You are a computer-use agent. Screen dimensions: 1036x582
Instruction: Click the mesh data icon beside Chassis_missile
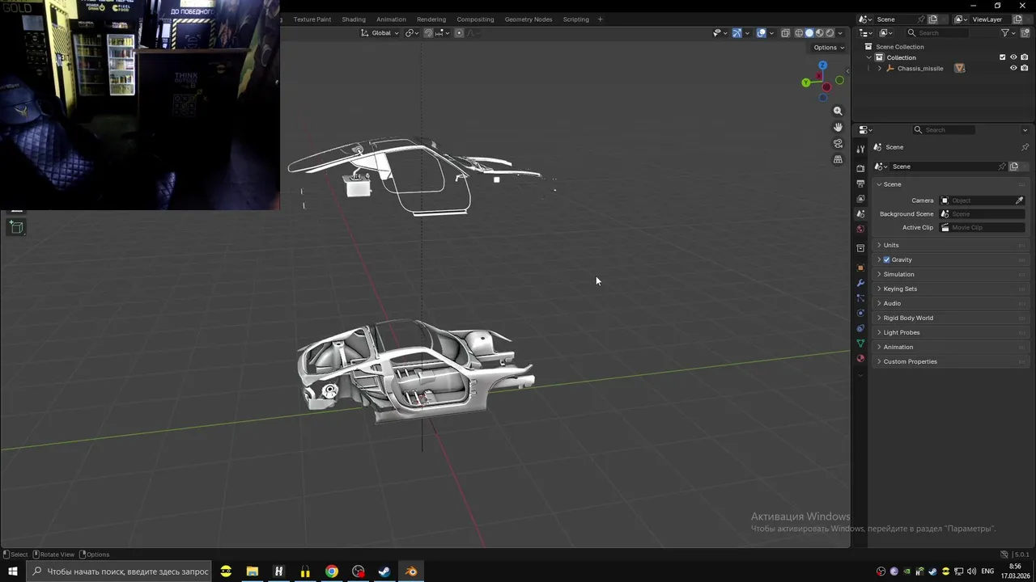point(960,68)
